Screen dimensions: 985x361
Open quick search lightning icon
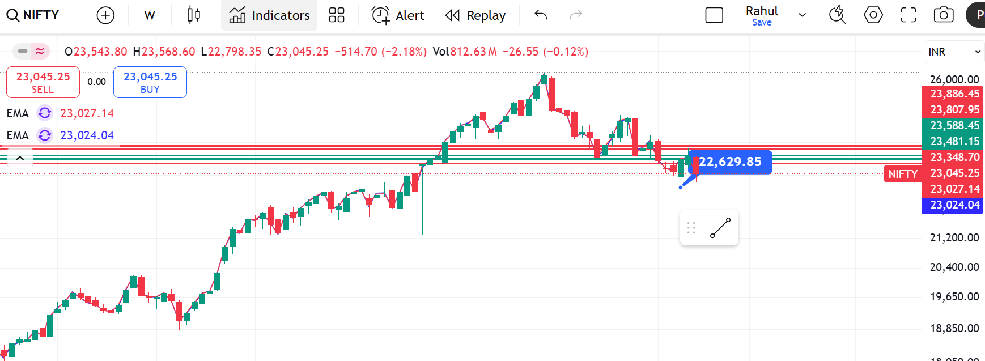pos(837,15)
